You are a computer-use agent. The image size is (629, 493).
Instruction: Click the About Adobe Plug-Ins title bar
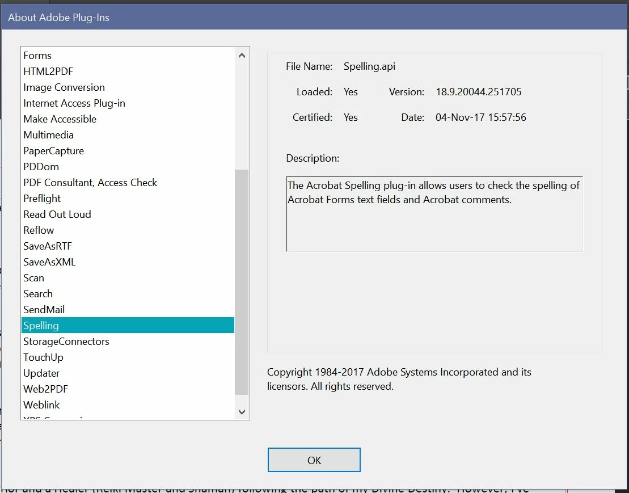[314, 17]
